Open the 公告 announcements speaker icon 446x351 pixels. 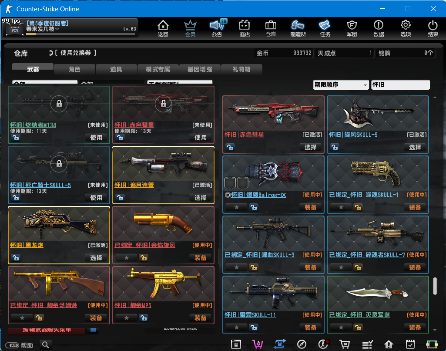click(x=217, y=28)
